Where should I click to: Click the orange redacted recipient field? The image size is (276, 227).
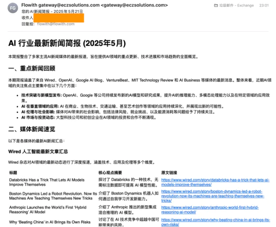[58, 18]
